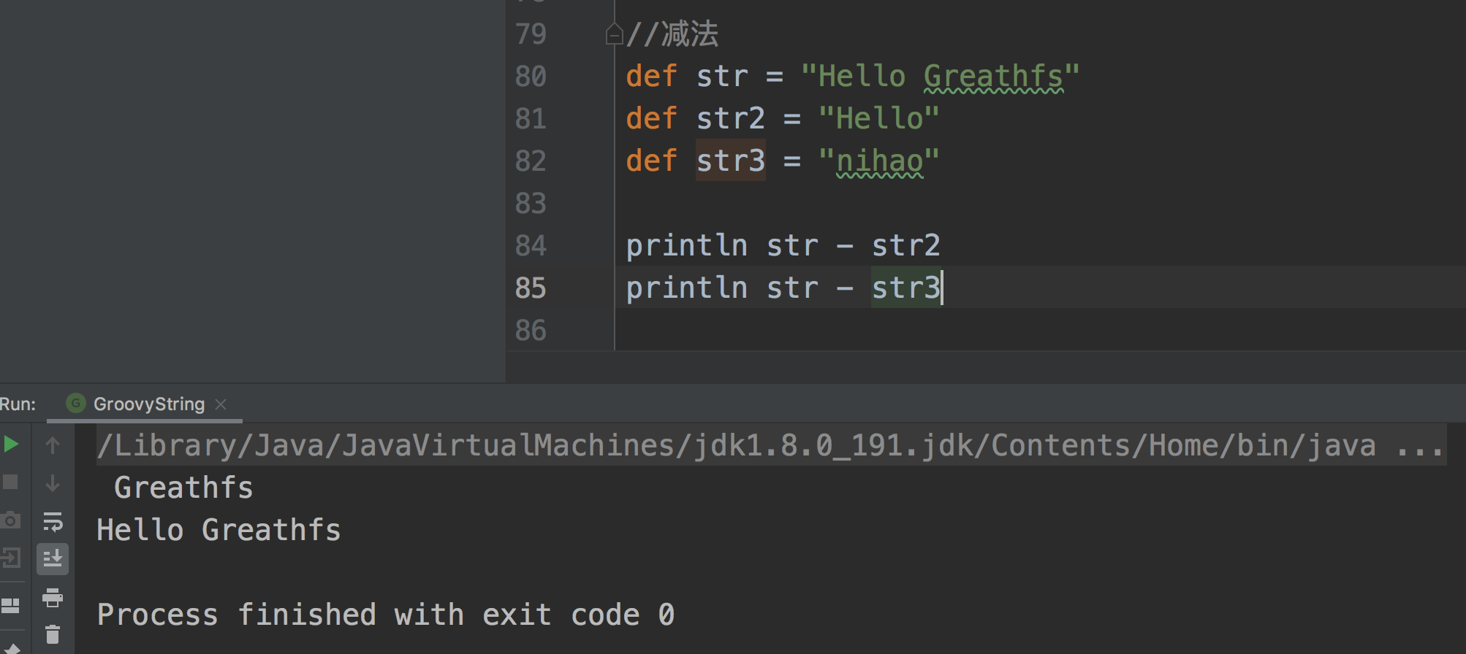Click the restore layout icon
The image size is (1466, 654).
(x=10, y=605)
